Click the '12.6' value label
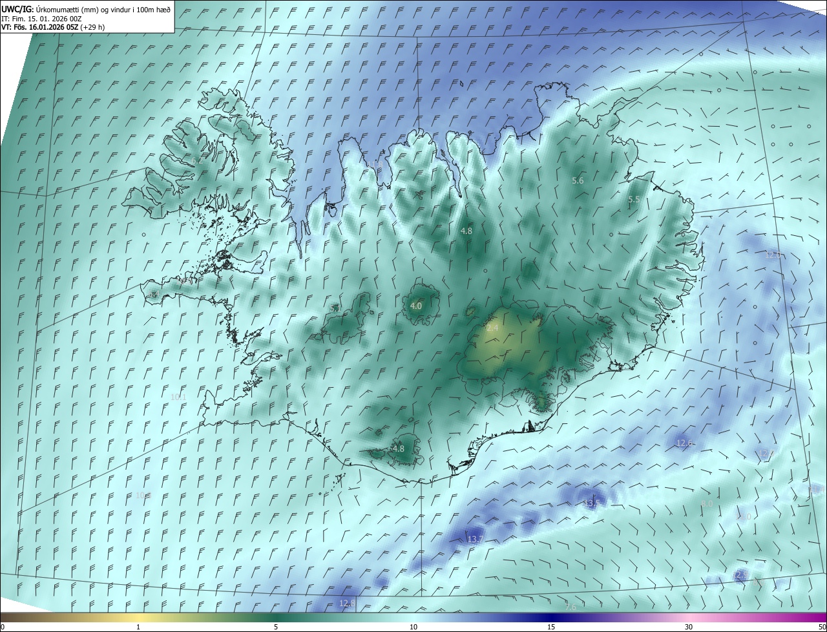Screen dimensions: 827x632 [x=684, y=443]
